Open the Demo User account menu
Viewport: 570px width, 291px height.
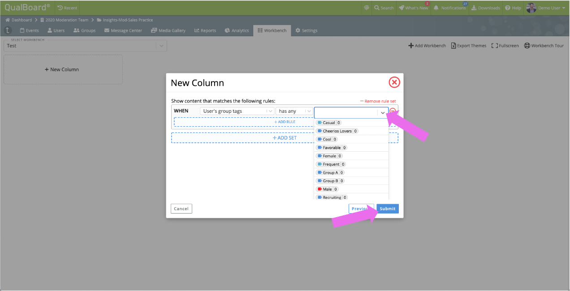coord(546,8)
